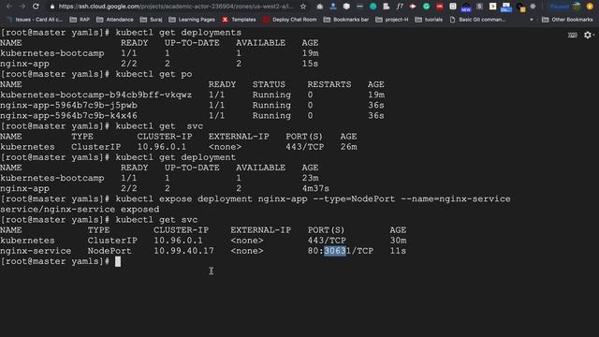Click the nginx-app-5964b7c9b-k4x46 pod name
599x337 pixels.
pyautogui.click(x=68, y=116)
